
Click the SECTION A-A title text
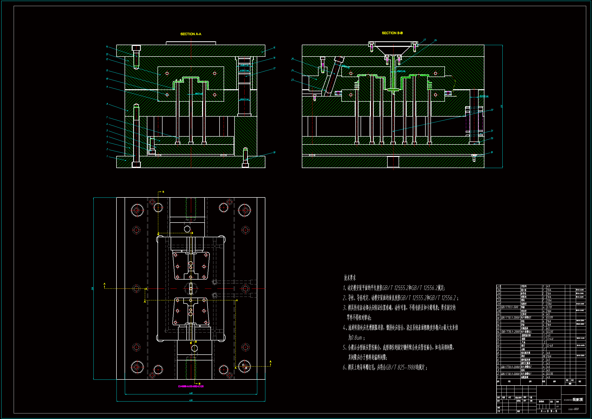(191, 34)
